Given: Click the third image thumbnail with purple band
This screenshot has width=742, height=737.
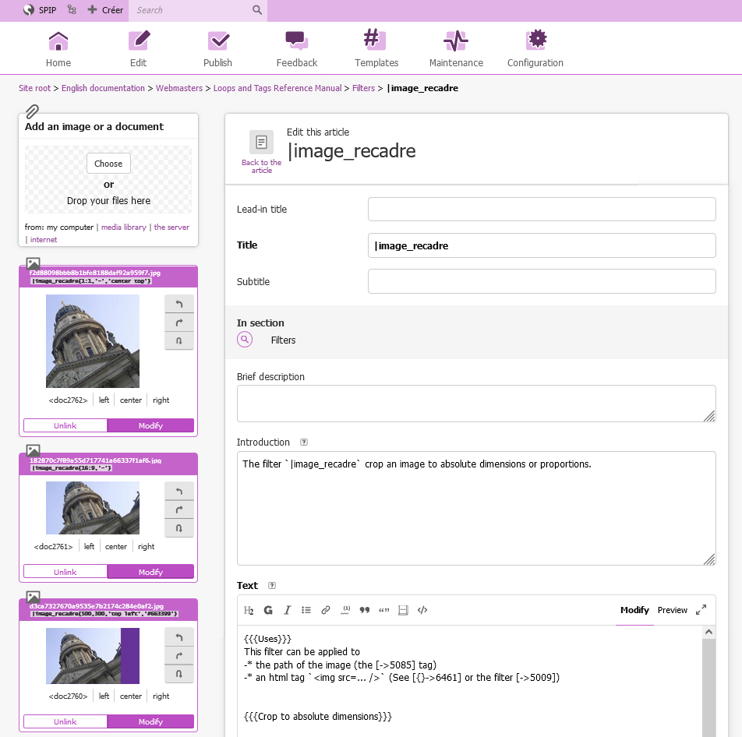Looking at the screenshot, I should pos(93,656).
